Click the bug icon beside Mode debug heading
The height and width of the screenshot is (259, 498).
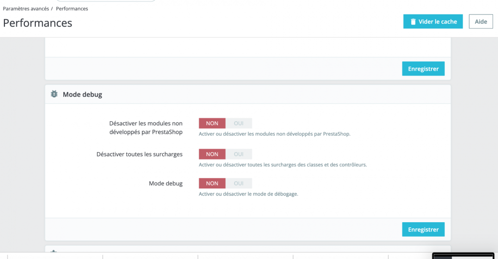click(54, 94)
